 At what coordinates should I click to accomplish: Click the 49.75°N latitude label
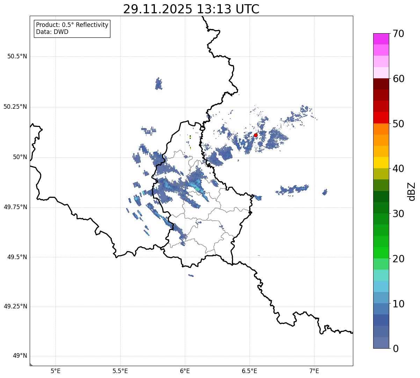pos(15,207)
